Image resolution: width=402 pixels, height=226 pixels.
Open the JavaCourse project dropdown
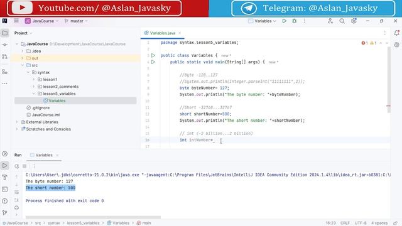point(42,21)
